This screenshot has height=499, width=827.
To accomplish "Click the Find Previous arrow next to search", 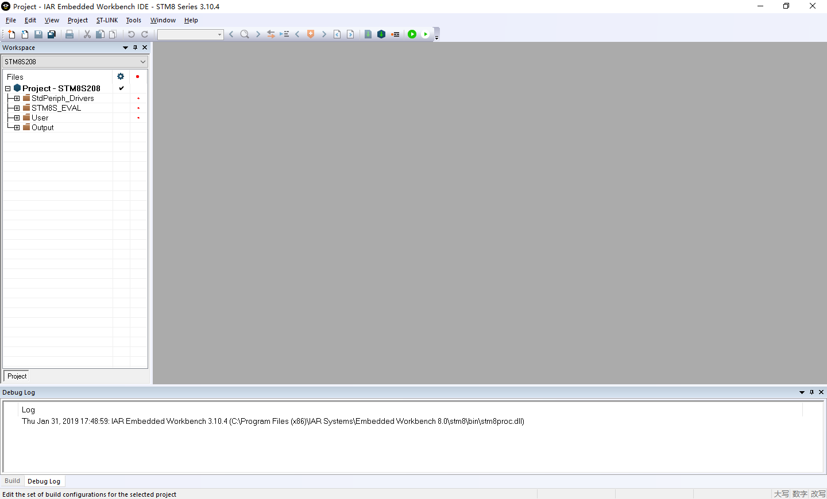I will (x=231, y=34).
